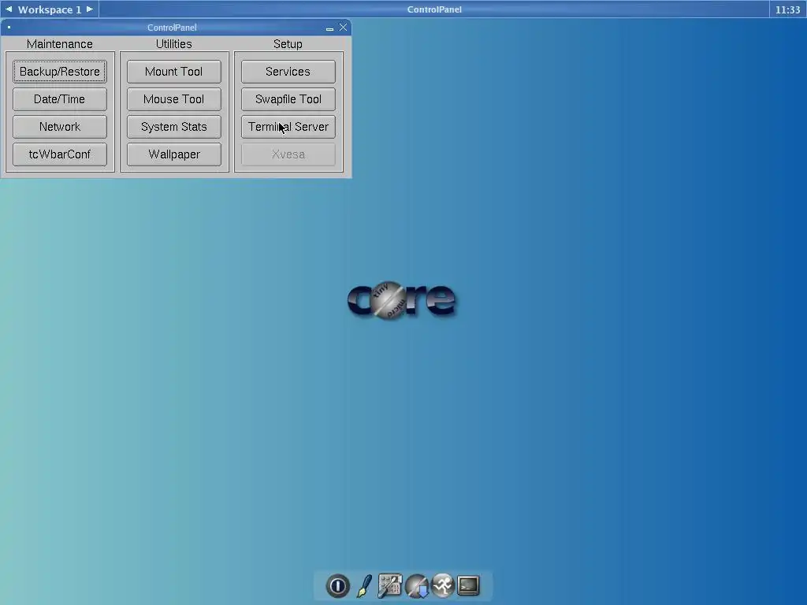Switch to previous workspace with left arrow
The width and height of the screenshot is (807, 605).
tap(9, 9)
